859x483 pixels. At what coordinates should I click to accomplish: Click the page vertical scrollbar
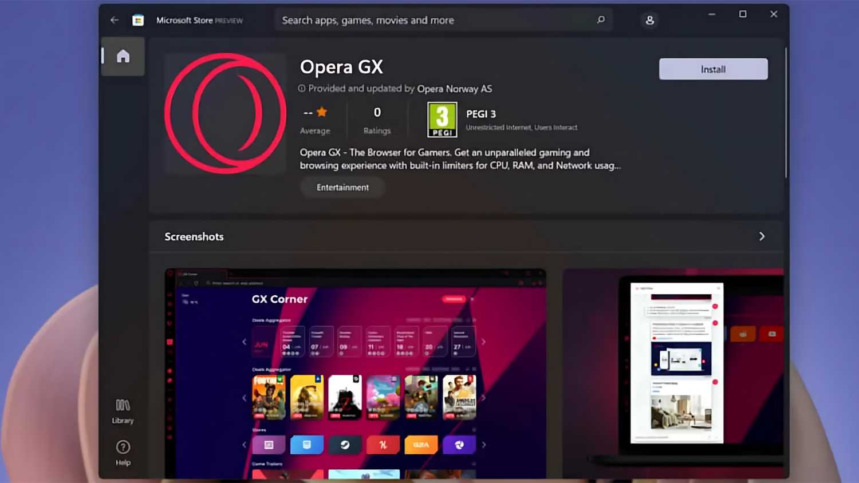tap(786, 113)
